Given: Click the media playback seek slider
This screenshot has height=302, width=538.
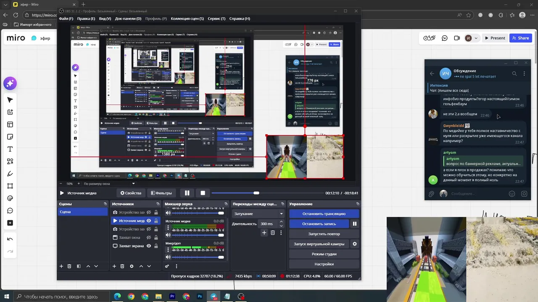Looking at the screenshot, I should tap(267, 193).
